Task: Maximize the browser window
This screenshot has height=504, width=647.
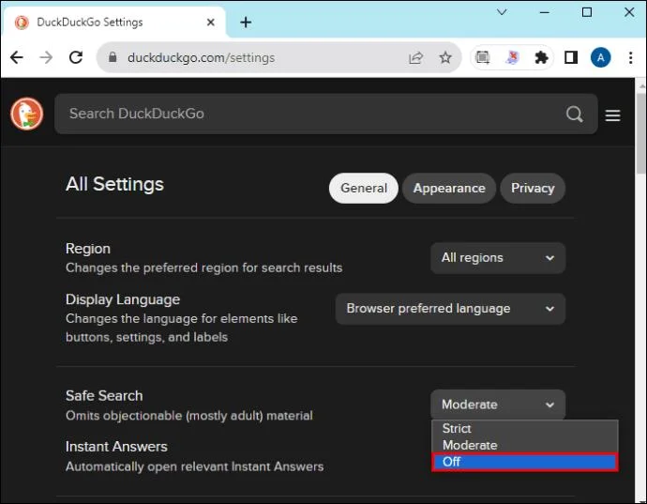Action: (x=587, y=12)
